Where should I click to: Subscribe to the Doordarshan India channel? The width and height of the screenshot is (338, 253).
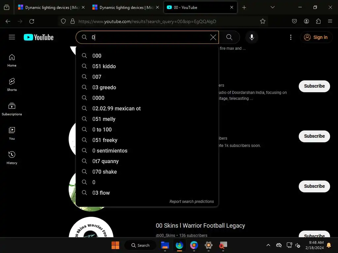click(x=314, y=86)
